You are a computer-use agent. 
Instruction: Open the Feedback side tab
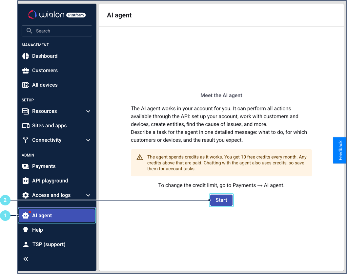pyautogui.click(x=340, y=150)
